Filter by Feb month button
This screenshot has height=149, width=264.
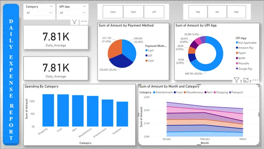pos(198,12)
